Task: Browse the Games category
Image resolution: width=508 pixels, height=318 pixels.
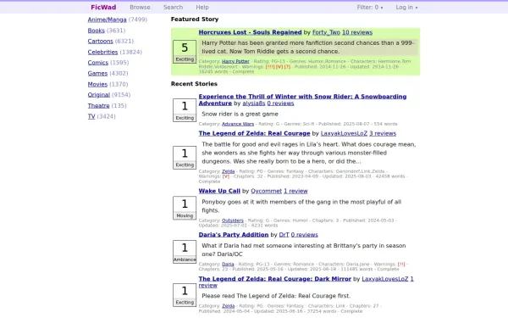Action: tap(97, 73)
